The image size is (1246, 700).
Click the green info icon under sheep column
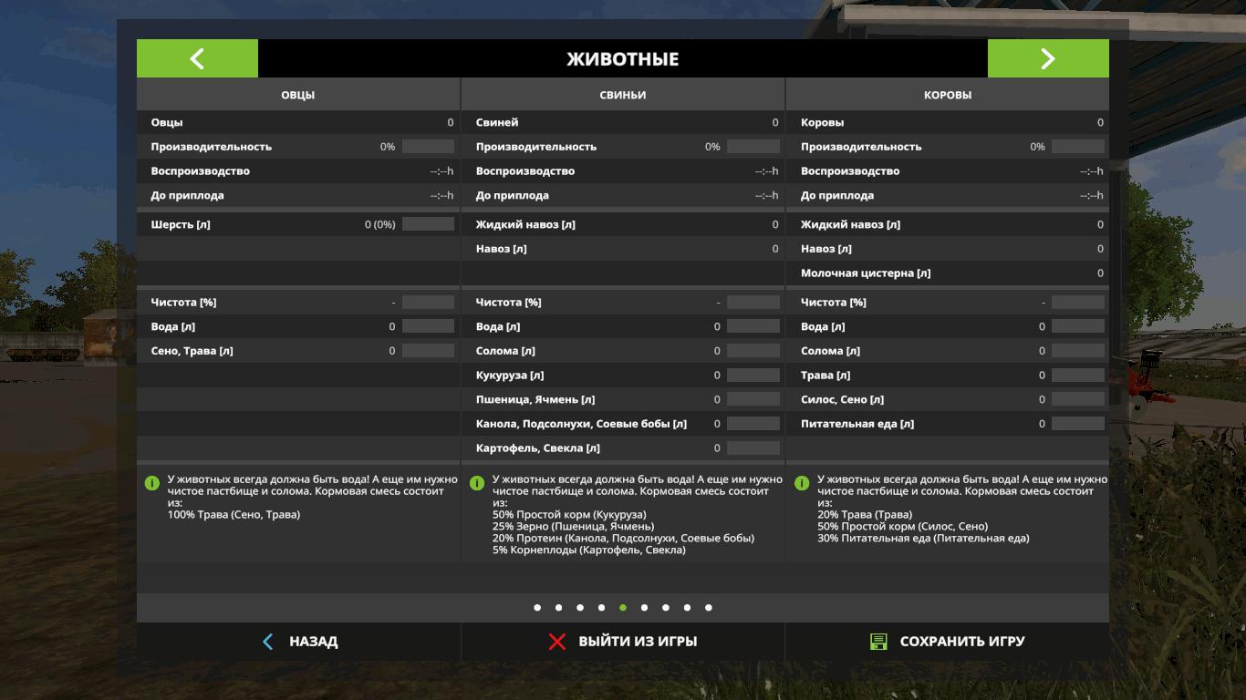coord(152,483)
